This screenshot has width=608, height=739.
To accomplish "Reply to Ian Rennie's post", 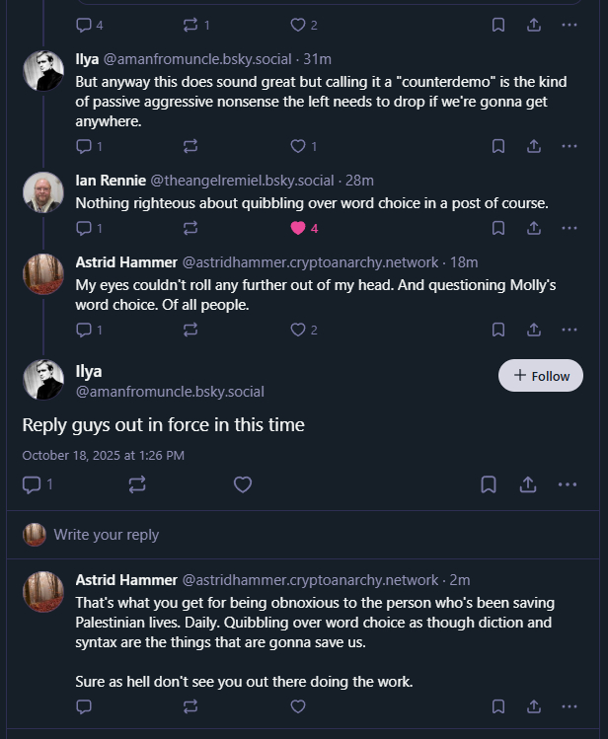I will click(84, 228).
